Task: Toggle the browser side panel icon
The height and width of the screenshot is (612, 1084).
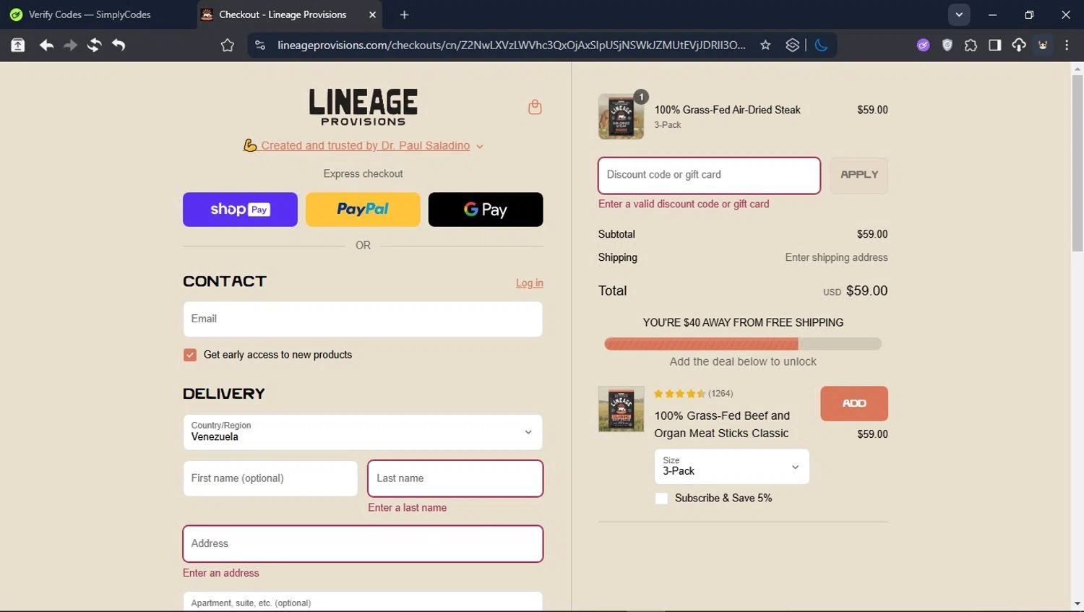Action: pyautogui.click(x=995, y=45)
